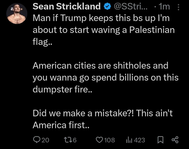189x149 pixels.
Task: Click the reply count of 20
Action: tap(45, 140)
